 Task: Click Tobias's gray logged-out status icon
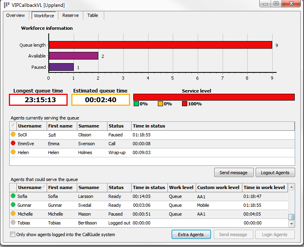13,223
